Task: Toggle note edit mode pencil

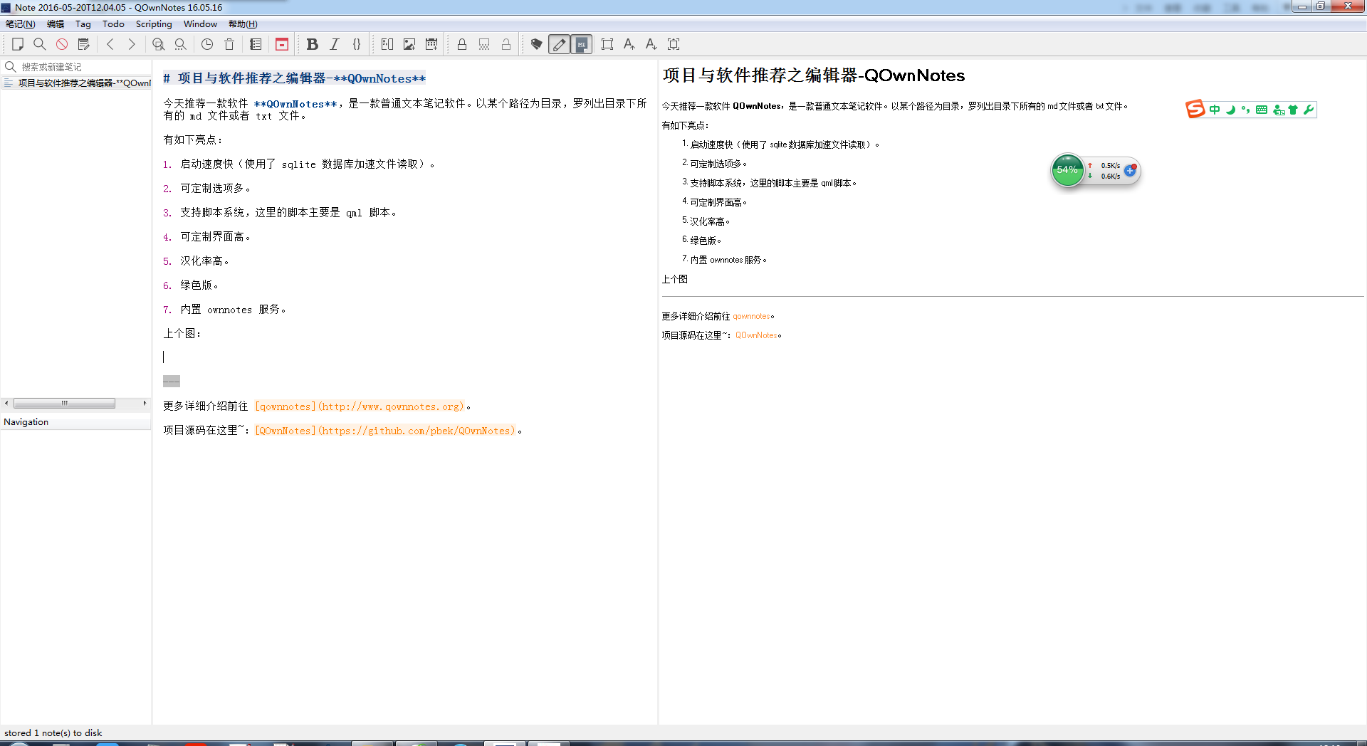Action: tap(560, 44)
